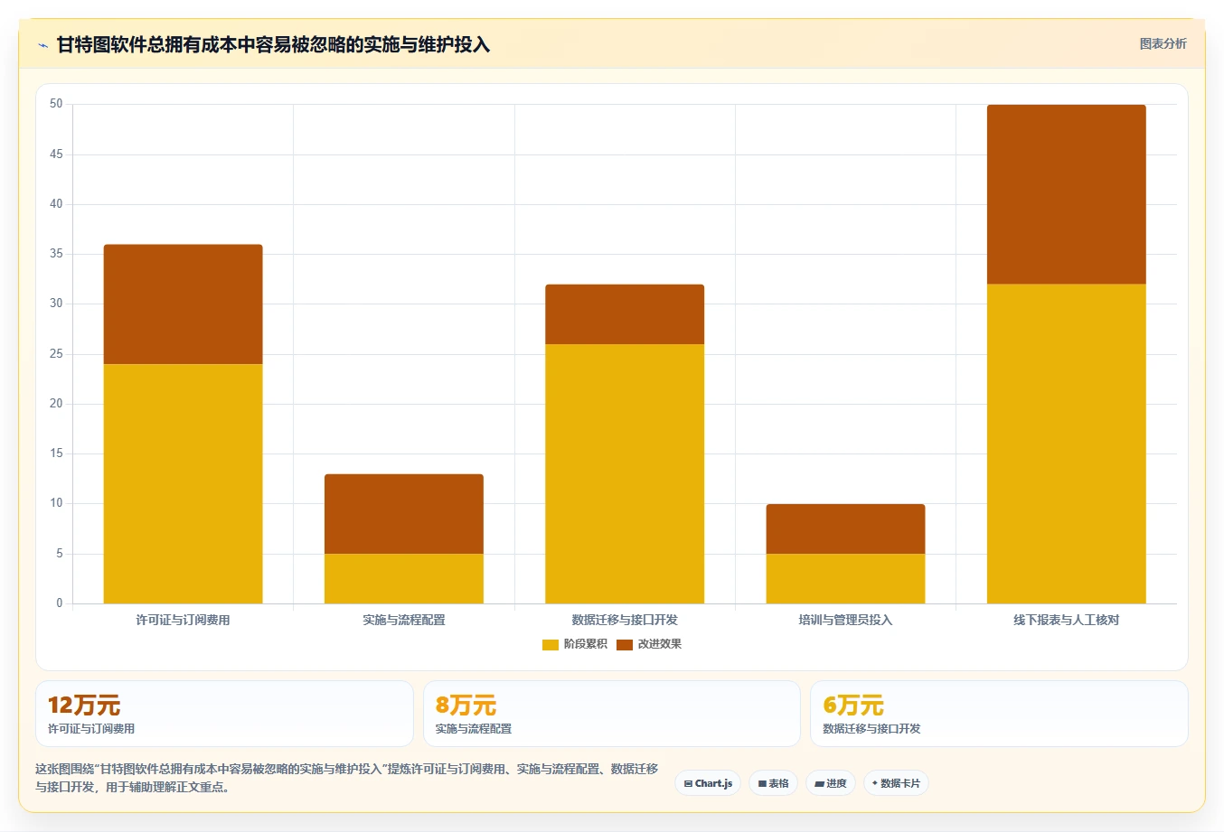Image resolution: width=1224 pixels, height=832 pixels.
Task: Click the lightning icon beside the chart title
Action: click(x=42, y=45)
